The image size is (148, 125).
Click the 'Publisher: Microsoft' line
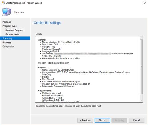pyautogui.click(x=51, y=49)
